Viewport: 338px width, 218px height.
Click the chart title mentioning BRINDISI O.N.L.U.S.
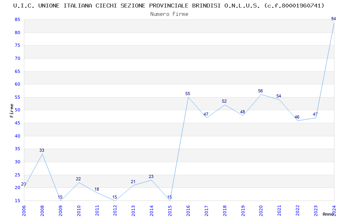coord(169,6)
